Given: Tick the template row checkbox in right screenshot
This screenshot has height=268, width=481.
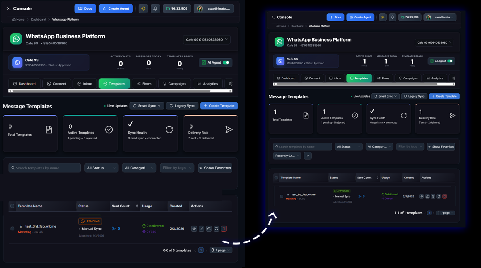Looking at the screenshot, I should click(282, 196).
